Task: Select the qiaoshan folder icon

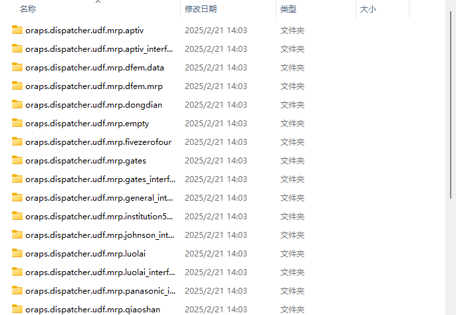Action: (x=17, y=309)
